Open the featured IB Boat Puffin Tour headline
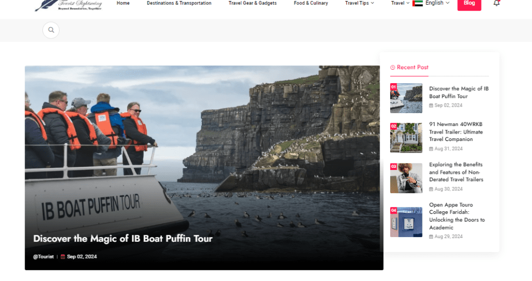The image size is (532, 281). [123, 239]
